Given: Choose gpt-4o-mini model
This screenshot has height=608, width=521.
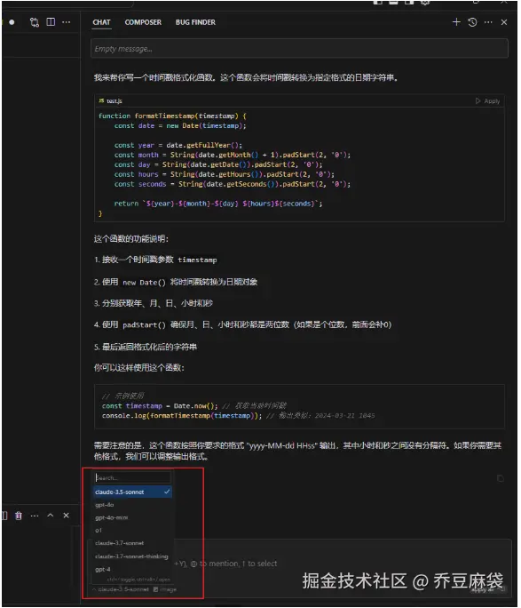Looking at the screenshot, I should [x=112, y=517].
